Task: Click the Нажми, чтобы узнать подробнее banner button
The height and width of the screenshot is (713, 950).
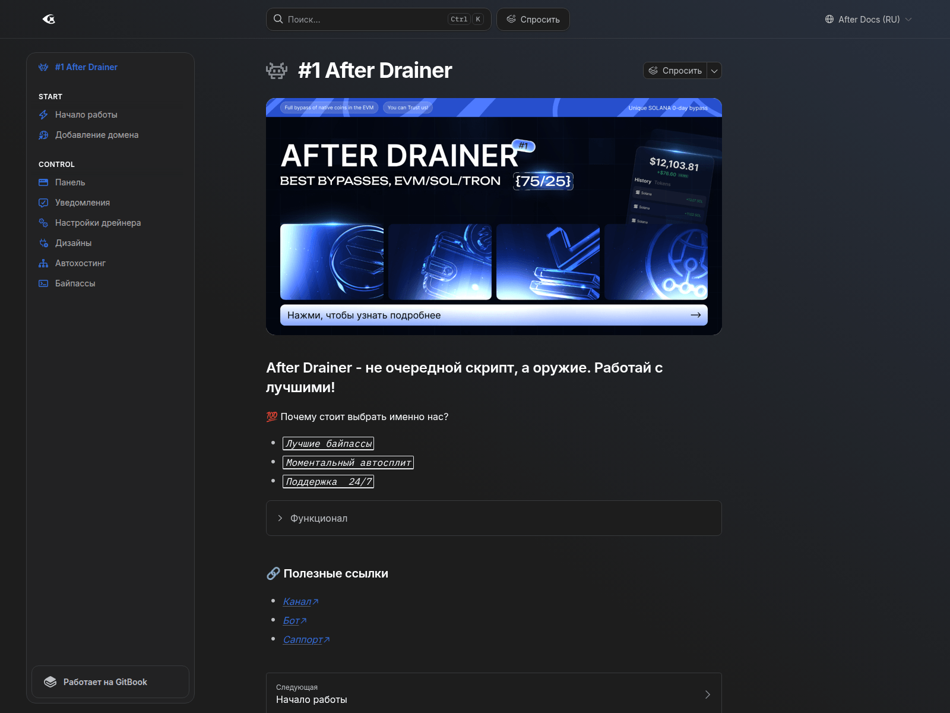Action: click(494, 315)
